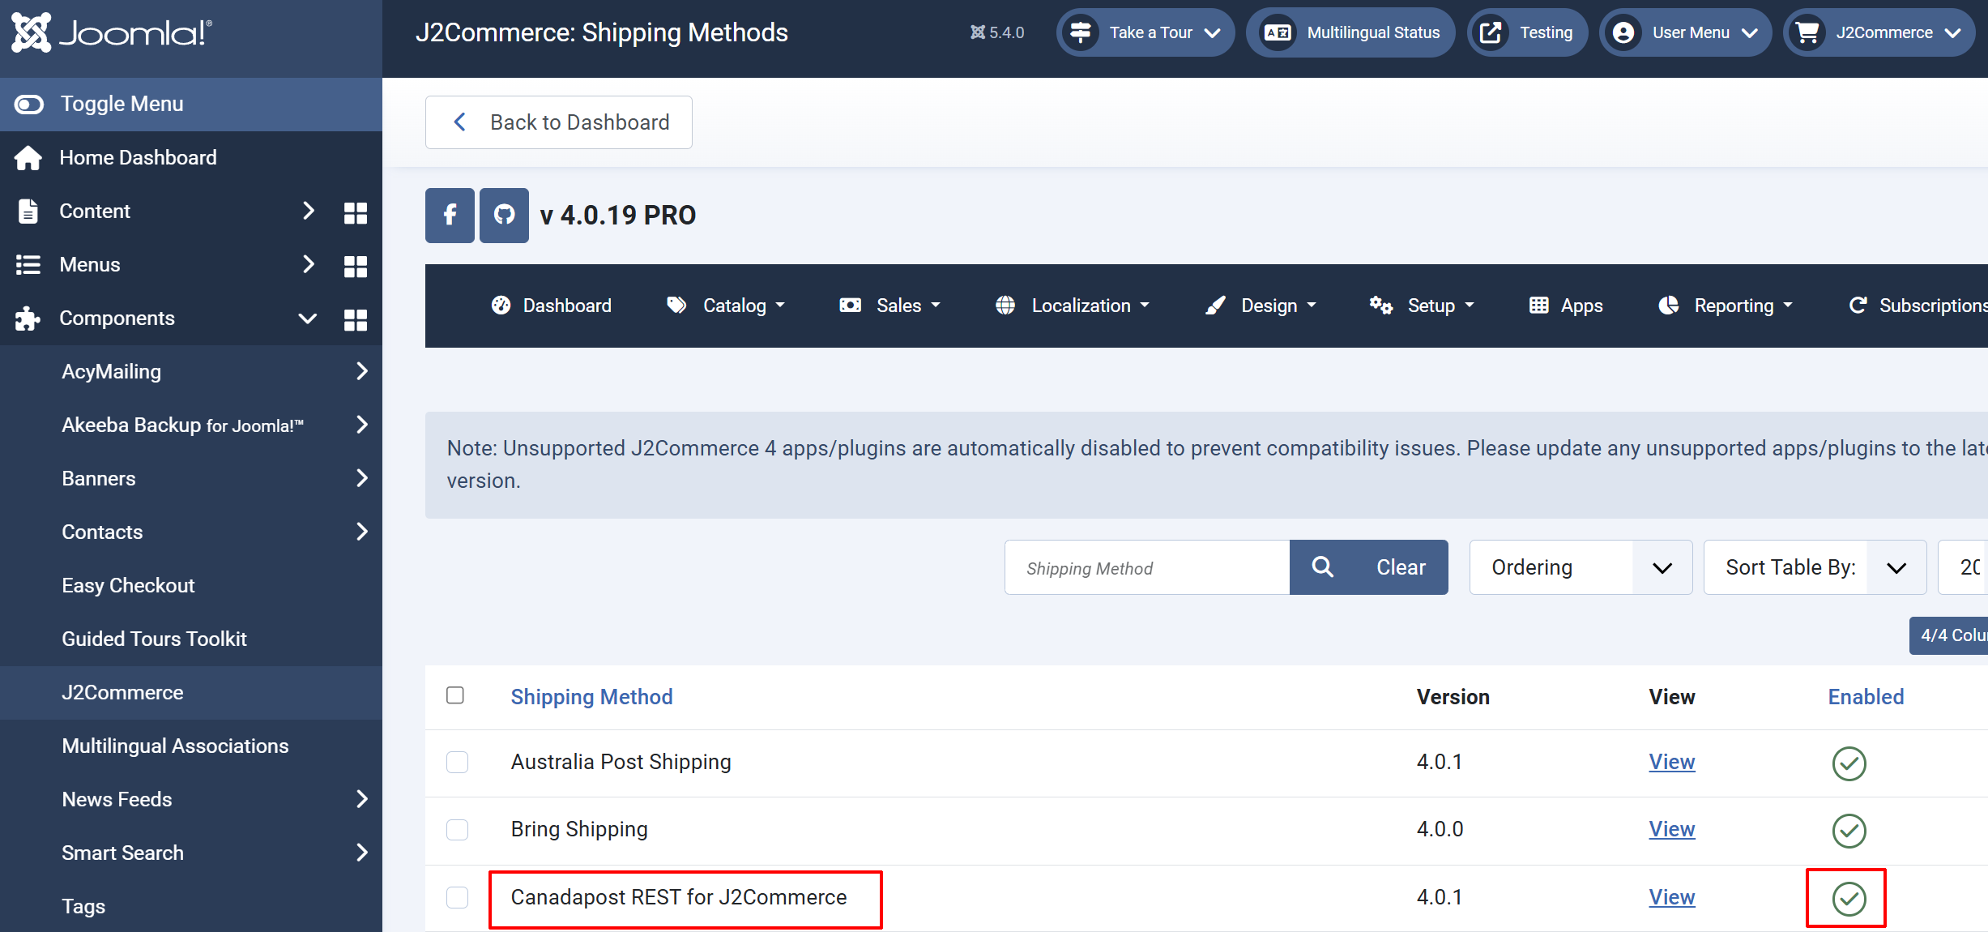Click the Components puzzle icon in sidebar
The height and width of the screenshot is (932, 1988).
(28, 319)
